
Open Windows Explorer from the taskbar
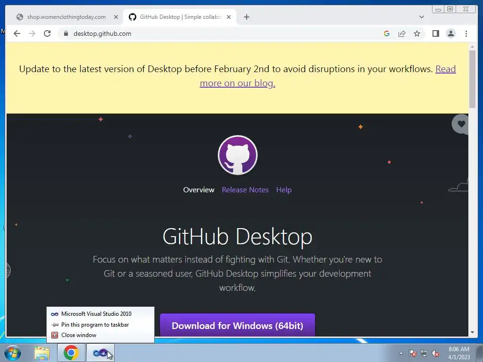[x=42, y=353]
